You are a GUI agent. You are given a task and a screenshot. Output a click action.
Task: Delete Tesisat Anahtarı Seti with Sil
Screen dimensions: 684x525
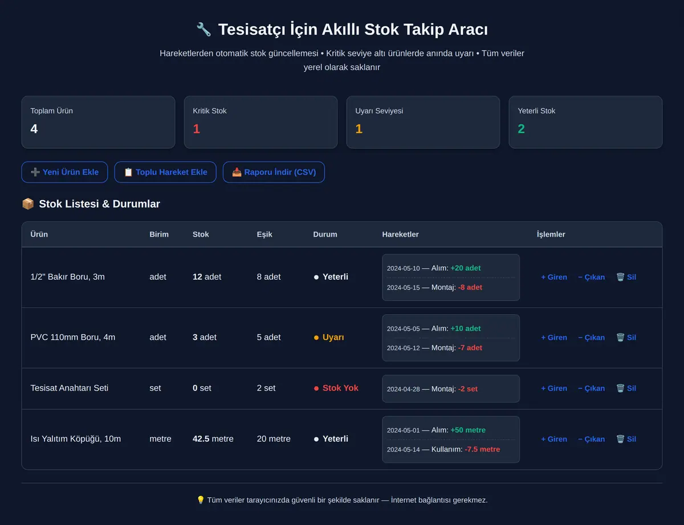coord(626,388)
